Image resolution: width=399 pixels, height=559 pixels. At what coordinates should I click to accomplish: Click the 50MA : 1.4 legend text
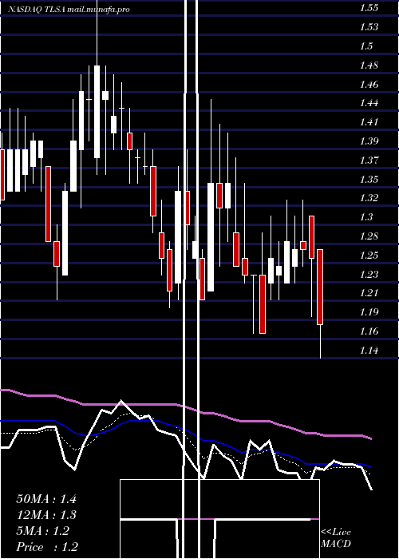[x=46, y=499]
